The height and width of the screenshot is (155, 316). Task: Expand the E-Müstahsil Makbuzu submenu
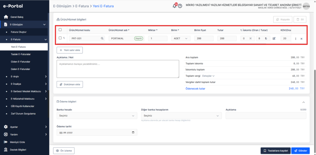pos(46,99)
